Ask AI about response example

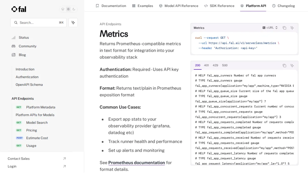point(292,66)
